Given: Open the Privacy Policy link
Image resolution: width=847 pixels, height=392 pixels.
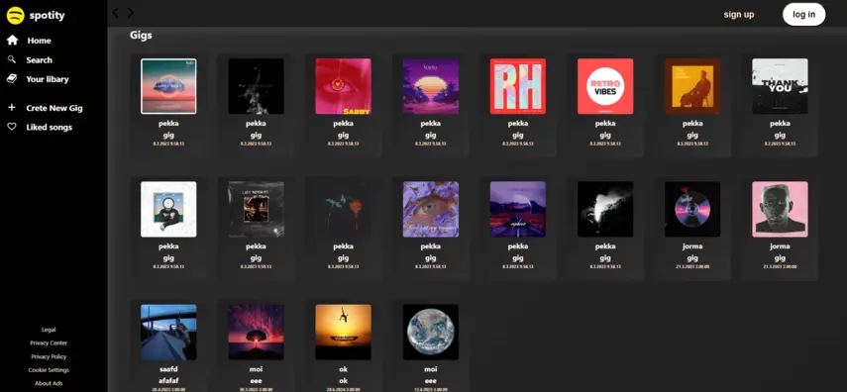Looking at the screenshot, I should click(x=49, y=356).
